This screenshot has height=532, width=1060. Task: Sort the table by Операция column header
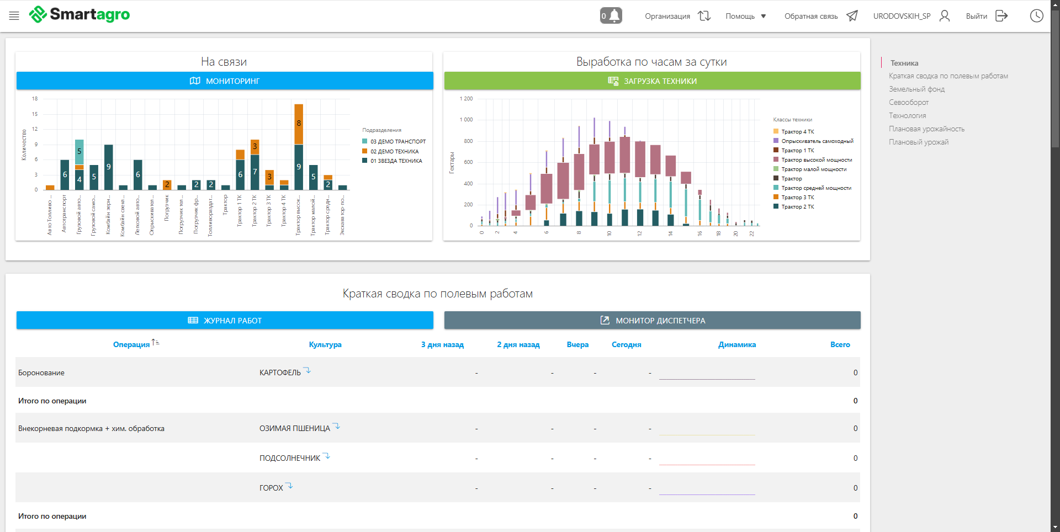pyautogui.click(x=131, y=345)
